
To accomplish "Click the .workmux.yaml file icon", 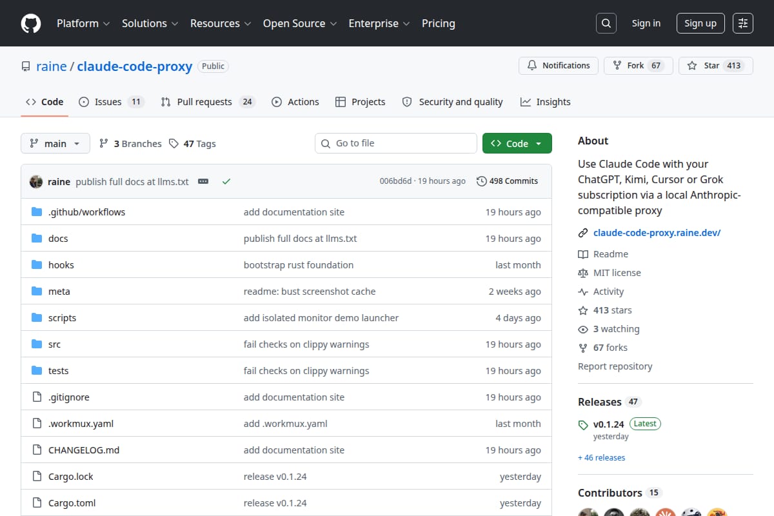I will tap(37, 424).
